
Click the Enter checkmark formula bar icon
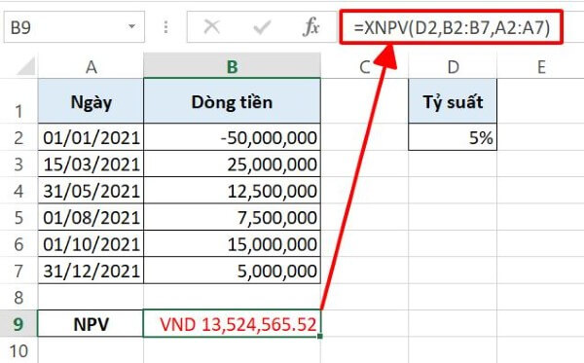(x=262, y=27)
